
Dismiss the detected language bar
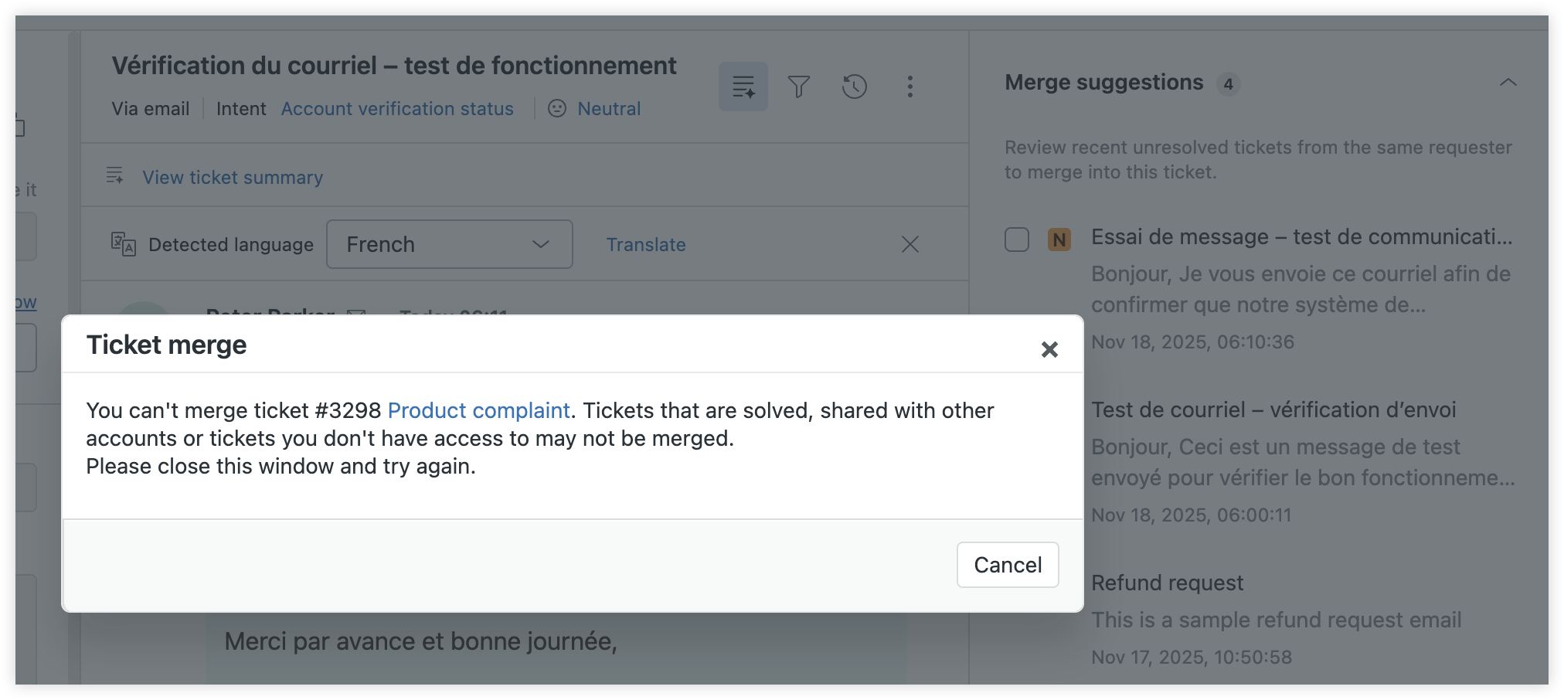pos(909,245)
